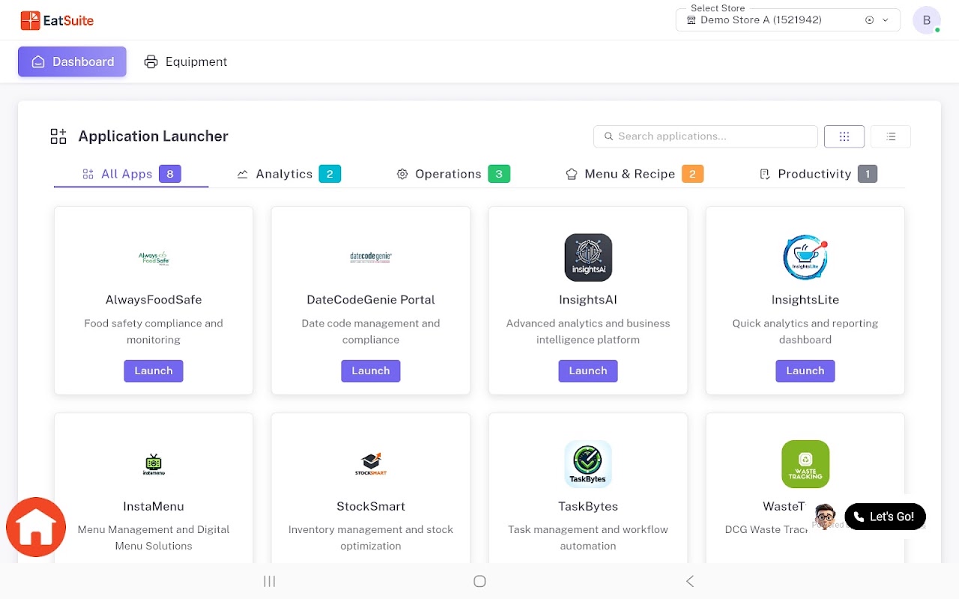This screenshot has height=599, width=959.
Task: Show the Operations apps tab
Action: coord(453,174)
